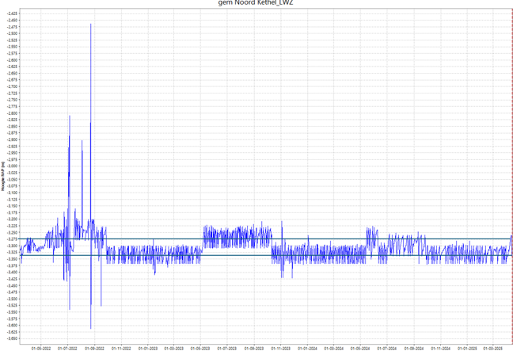Viewport: 513px width, 351px height.
Task: Click the 01-07-2022 x-axis date label
Action: click(x=67, y=347)
